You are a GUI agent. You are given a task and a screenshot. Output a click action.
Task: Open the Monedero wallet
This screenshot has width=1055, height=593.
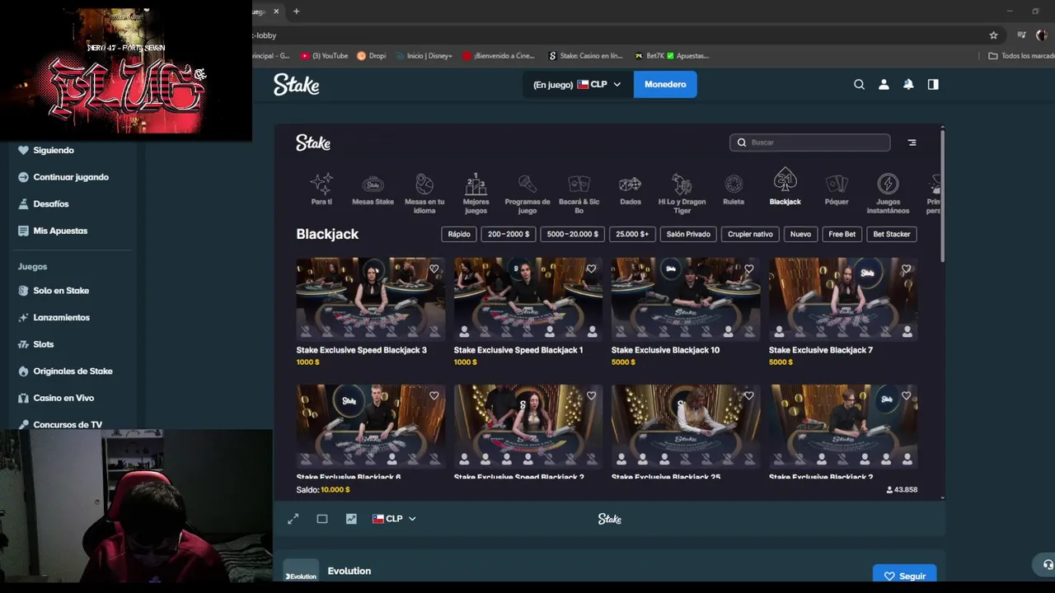[x=665, y=84]
